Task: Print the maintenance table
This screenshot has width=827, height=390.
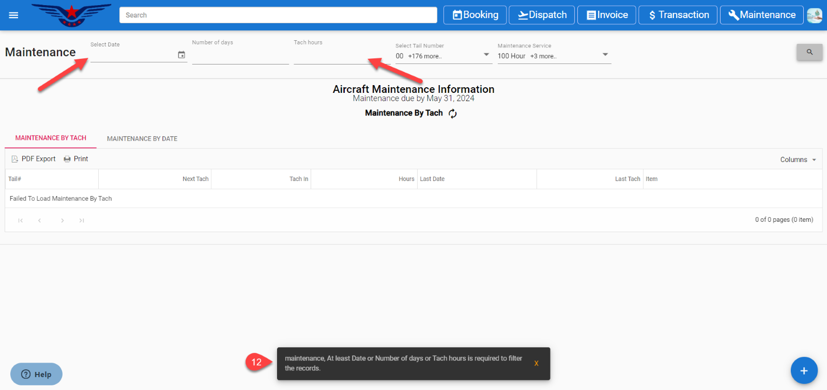Action: point(76,159)
